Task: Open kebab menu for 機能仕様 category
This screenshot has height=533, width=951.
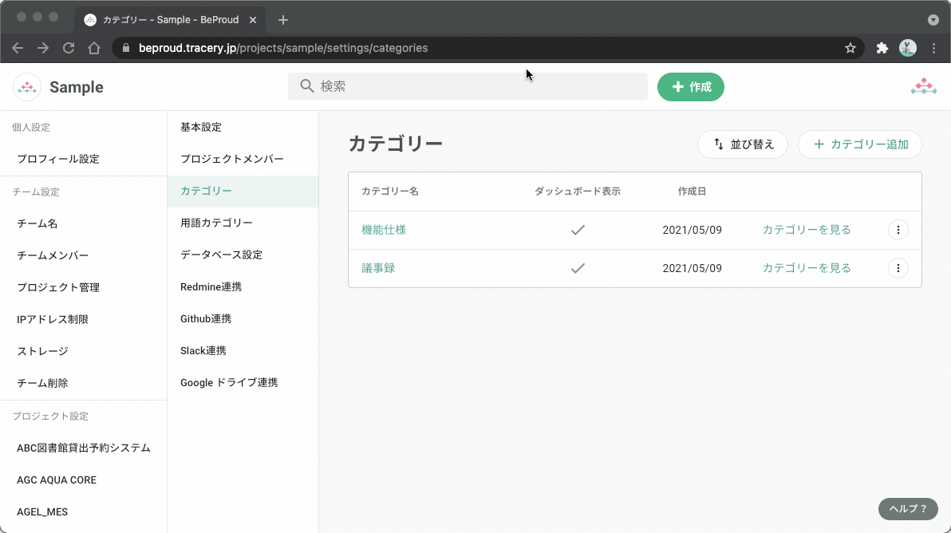Action: coord(898,230)
